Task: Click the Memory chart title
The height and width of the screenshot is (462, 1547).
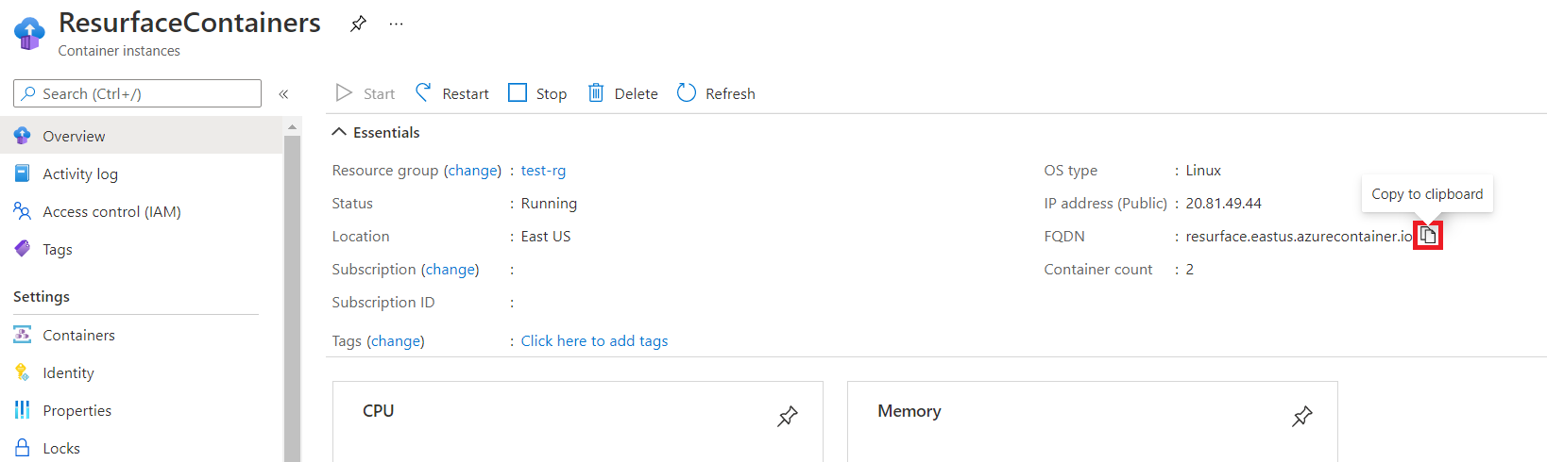Action: [909, 411]
